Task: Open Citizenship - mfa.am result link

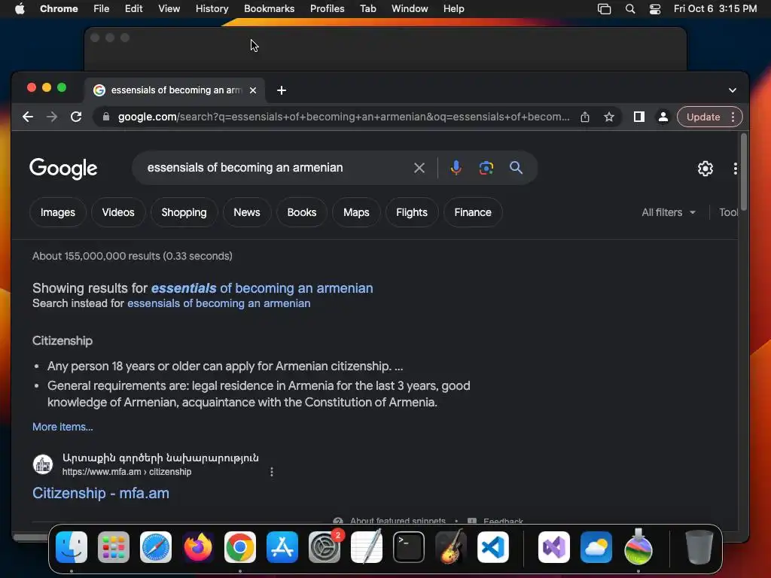Action: tap(101, 493)
